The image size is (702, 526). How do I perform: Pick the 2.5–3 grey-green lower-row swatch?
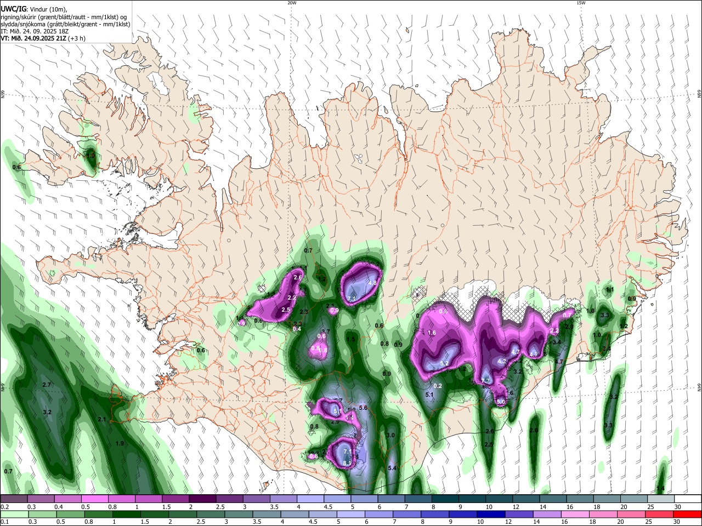tap(211, 514)
